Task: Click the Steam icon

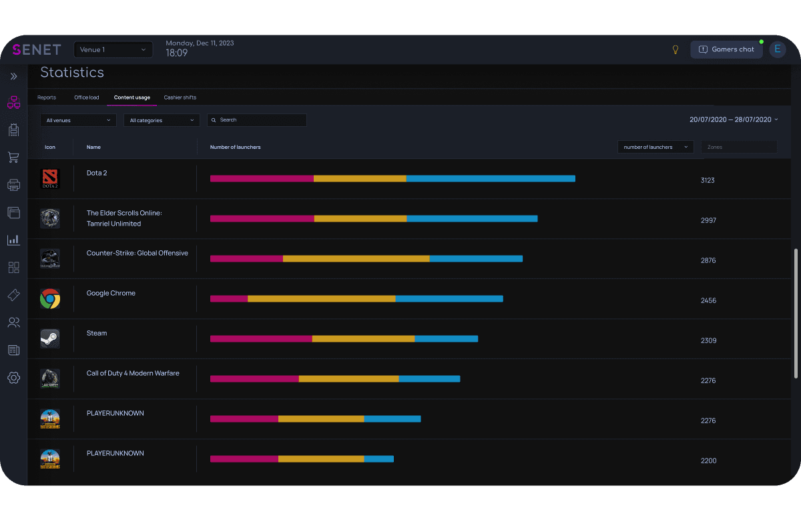Action: [50, 338]
